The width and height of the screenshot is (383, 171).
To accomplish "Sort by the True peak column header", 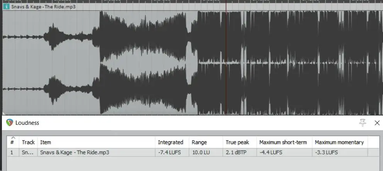I will (x=236, y=142).
